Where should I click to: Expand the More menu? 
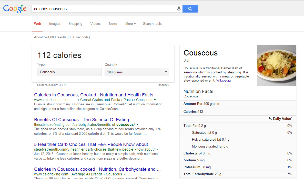click(x=130, y=24)
